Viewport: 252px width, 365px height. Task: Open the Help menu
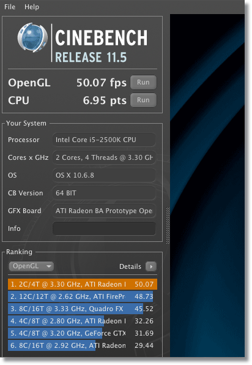[x=32, y=7]
